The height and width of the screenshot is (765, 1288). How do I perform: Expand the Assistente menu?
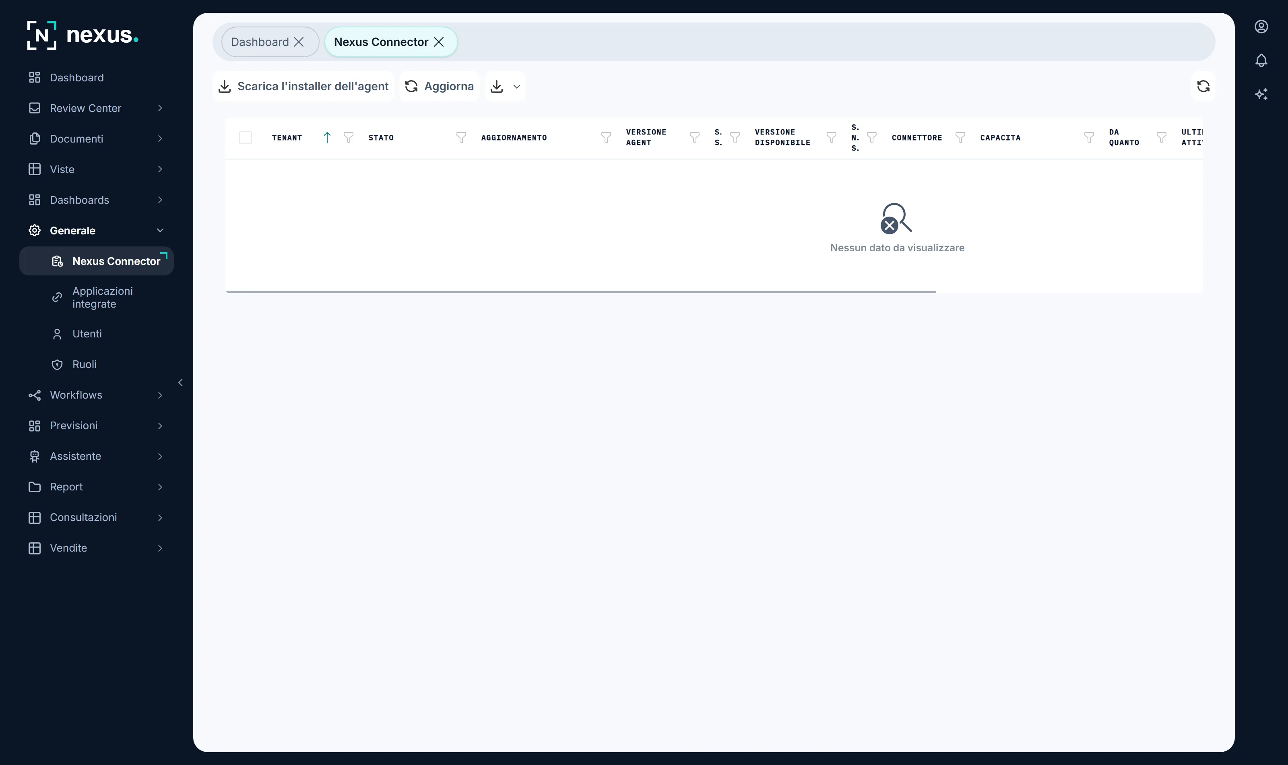[x=160, y=456]
